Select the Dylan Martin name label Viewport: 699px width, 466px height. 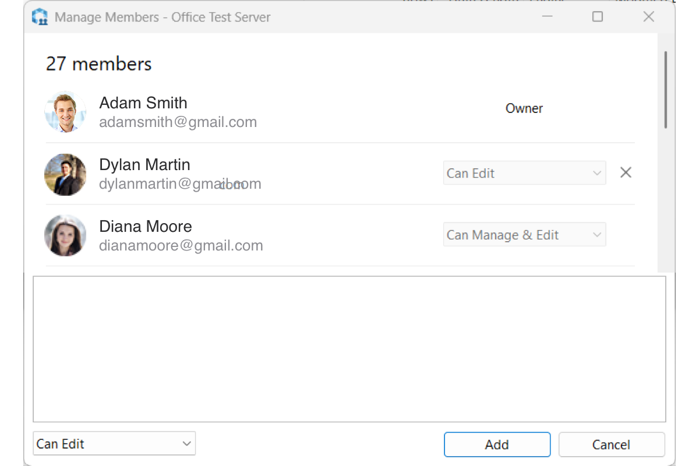(145, 165)
